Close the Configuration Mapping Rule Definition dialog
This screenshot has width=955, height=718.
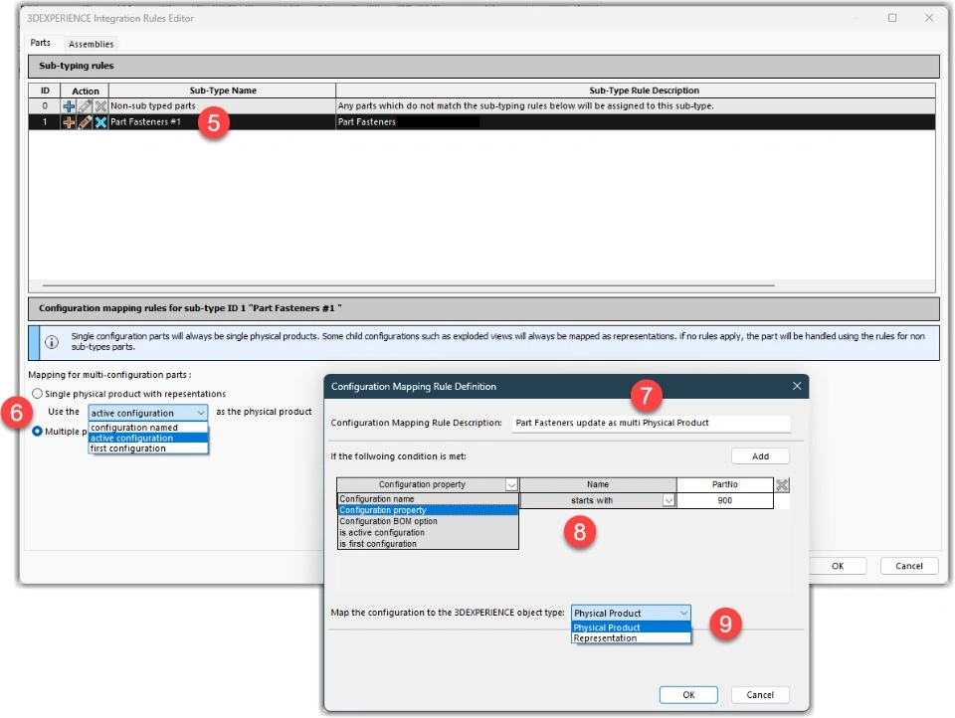point(797,386)
